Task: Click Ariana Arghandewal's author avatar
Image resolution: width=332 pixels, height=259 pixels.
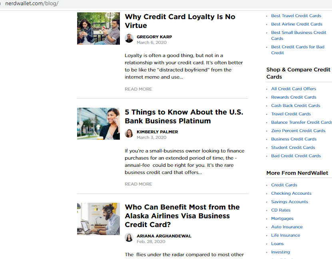Action: [129, 237]
